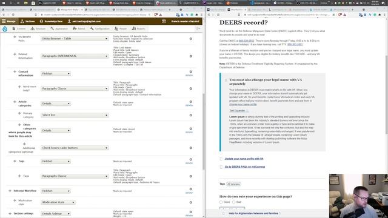Open the right browser's main menu icon
This screenshot has height=218, width=388.
click(384, 15)
